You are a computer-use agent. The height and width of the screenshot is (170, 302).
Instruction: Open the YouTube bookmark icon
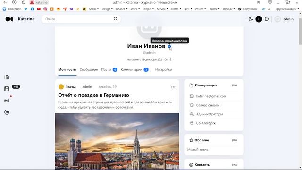[x=39, y=9]
